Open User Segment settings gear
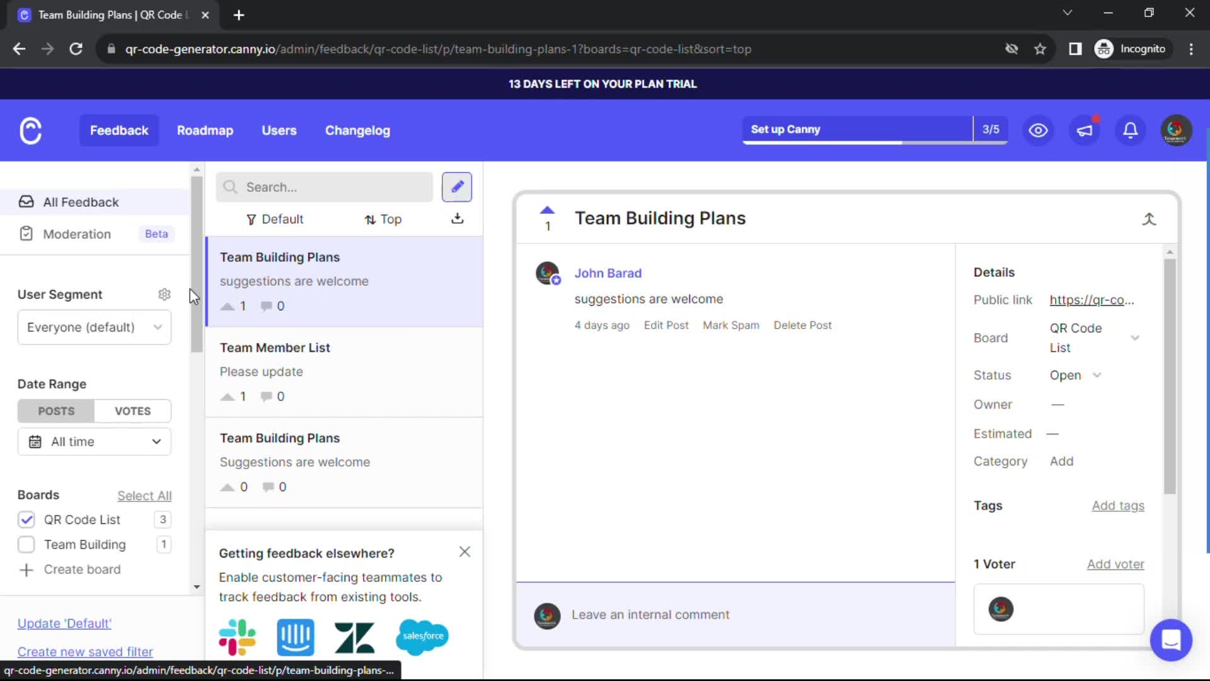Screen dimensions: 1210x681 (x=164, y=294)
